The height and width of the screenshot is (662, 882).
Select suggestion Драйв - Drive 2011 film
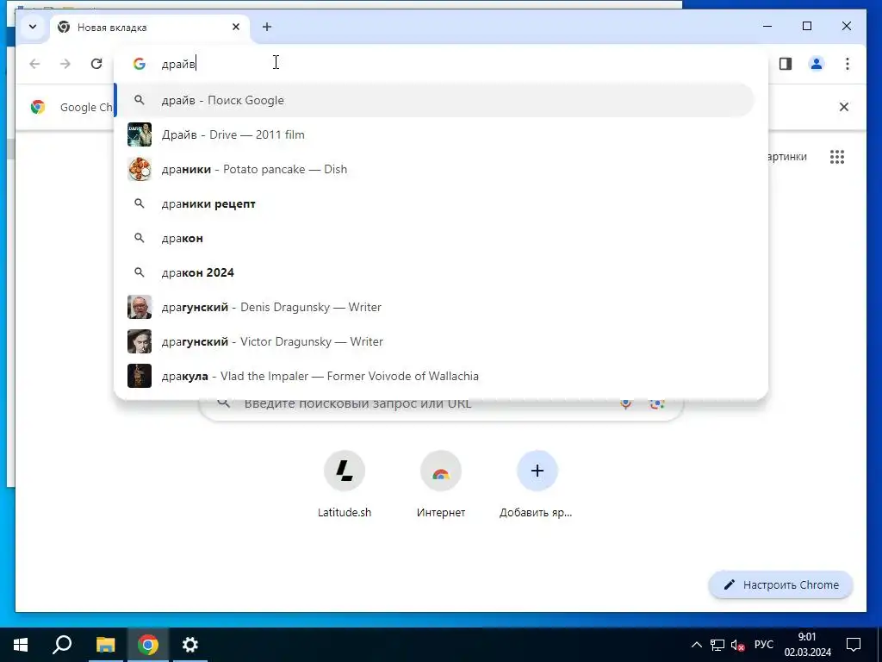434,134
